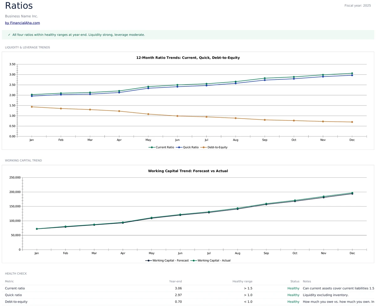Click the Metric column header
This screenshot has width=376, height=307.
pos(9,282)
